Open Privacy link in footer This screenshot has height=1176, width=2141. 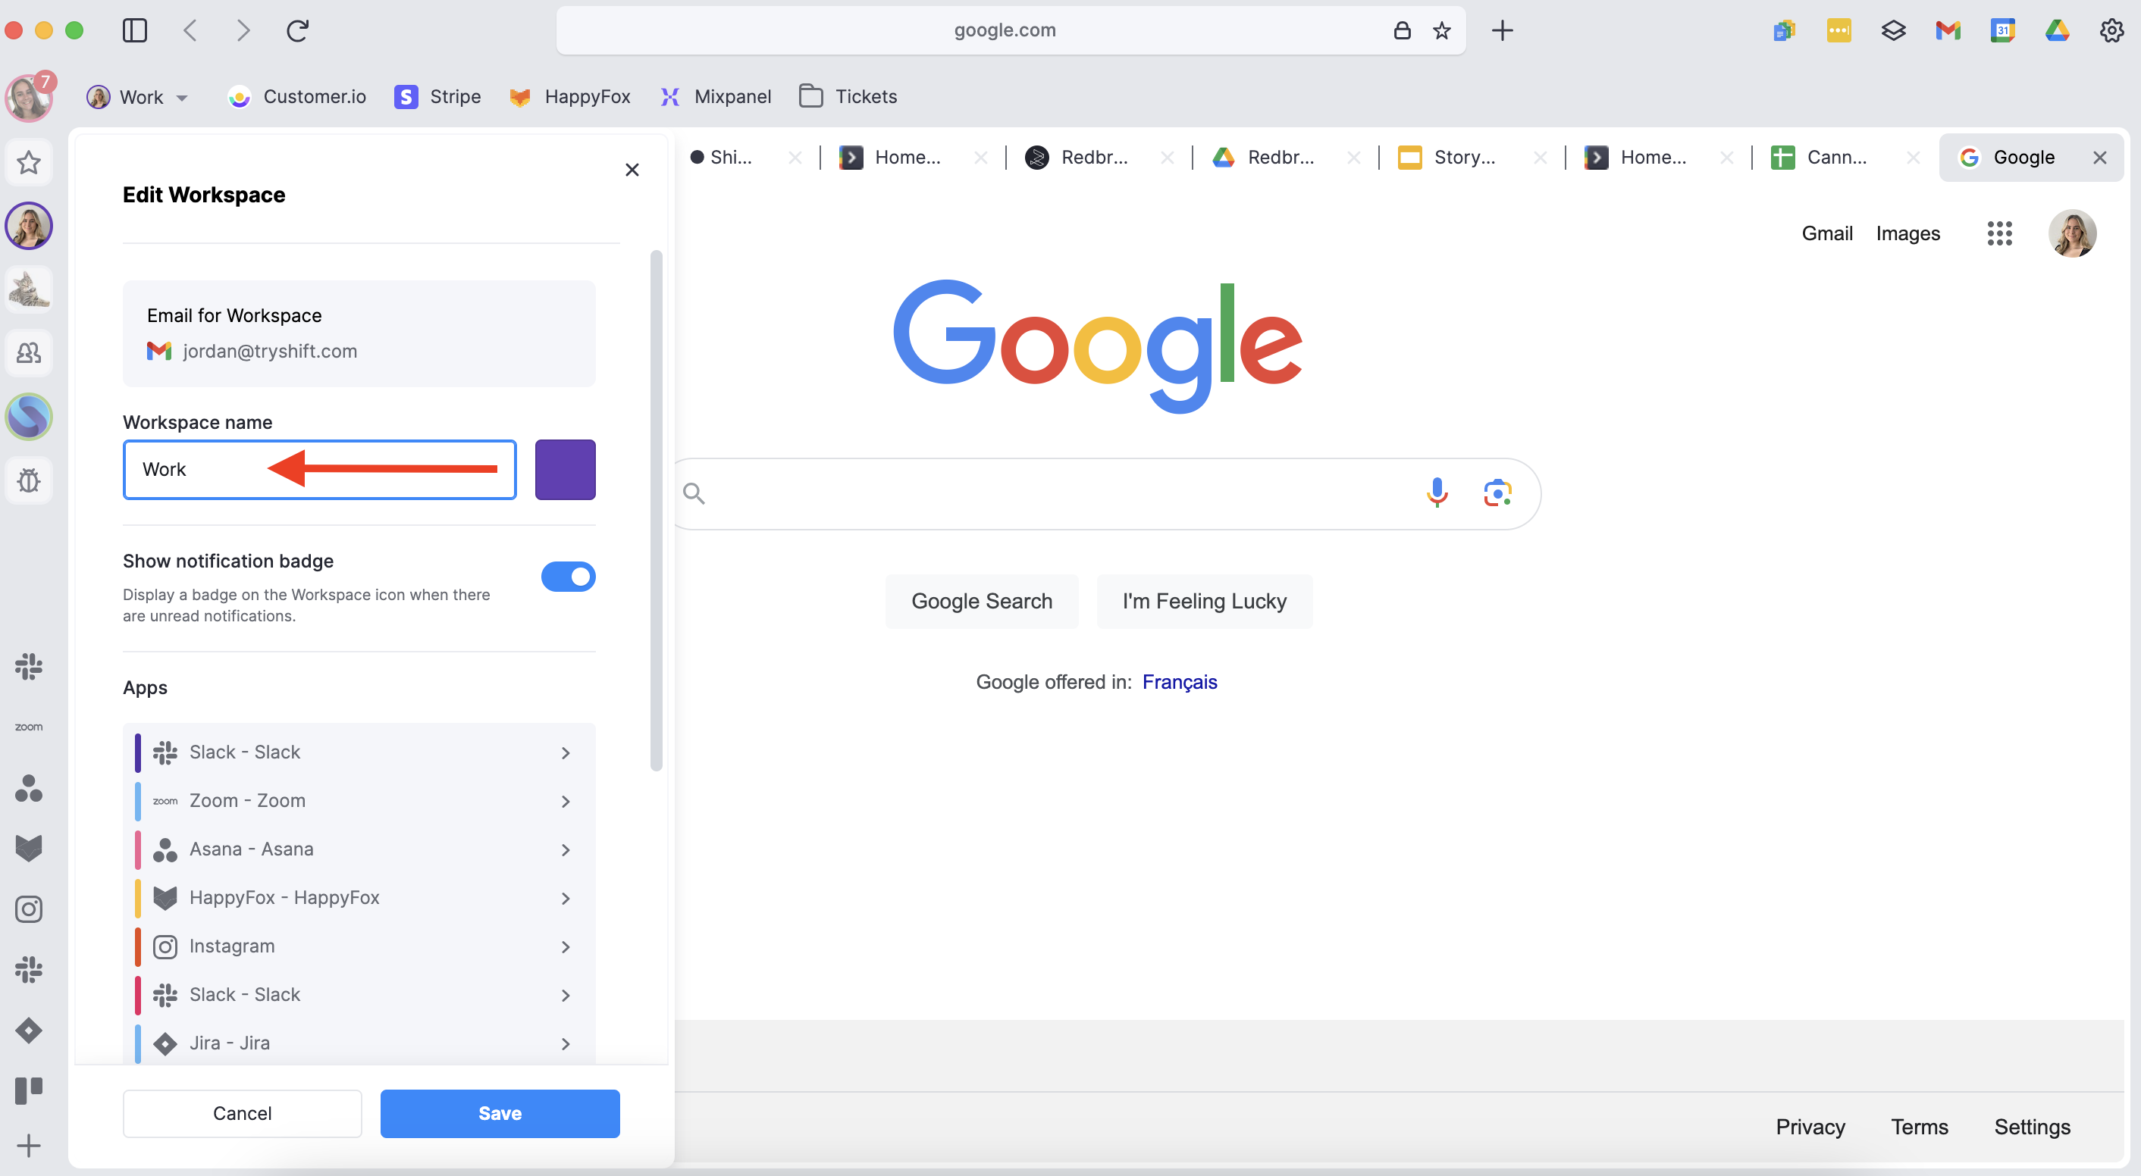click(1810, 1126)
